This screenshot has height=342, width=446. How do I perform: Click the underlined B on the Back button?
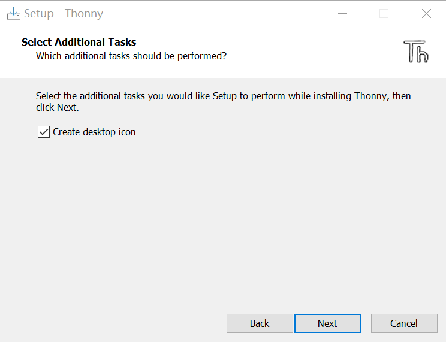point(252,323)
